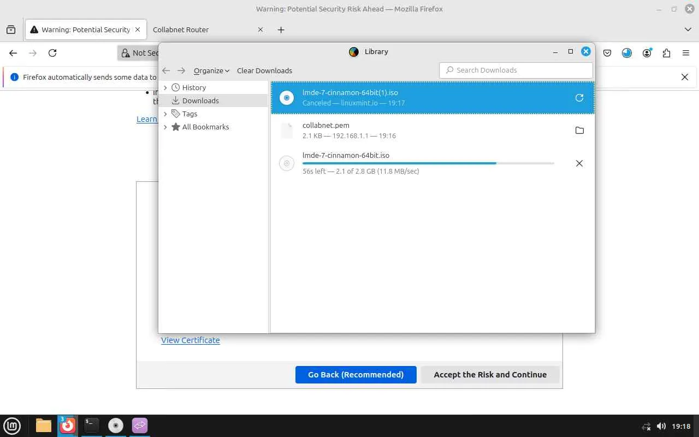Viewport: 699px width, 437px height.
Task: Click Firefox taskbar icon with badge
Action: [x=67, y=426]
